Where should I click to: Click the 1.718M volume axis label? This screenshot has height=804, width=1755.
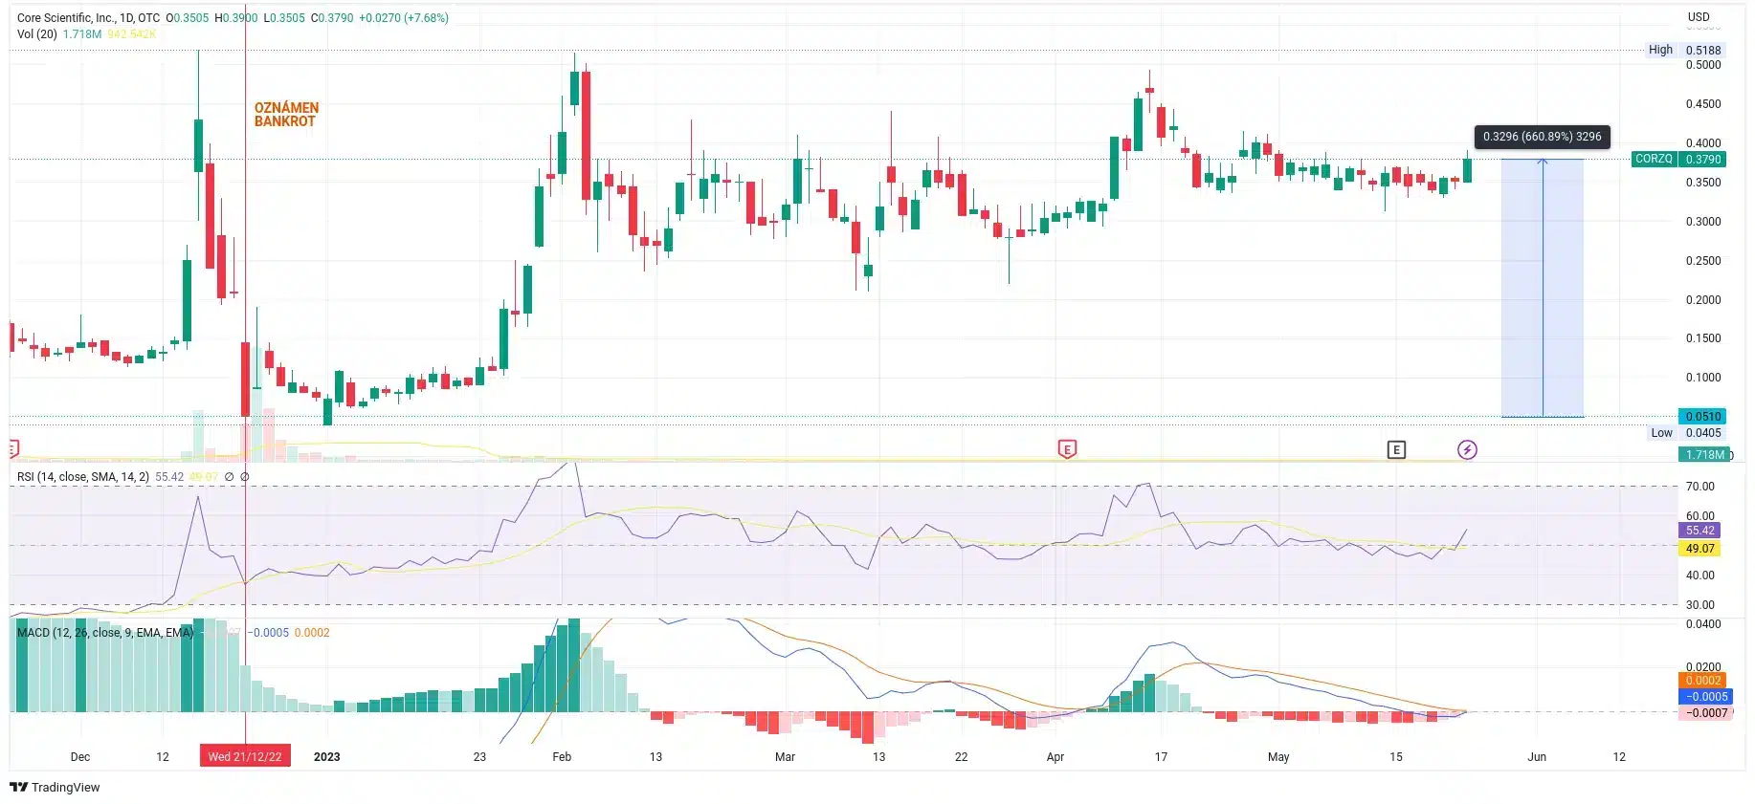1704,455
